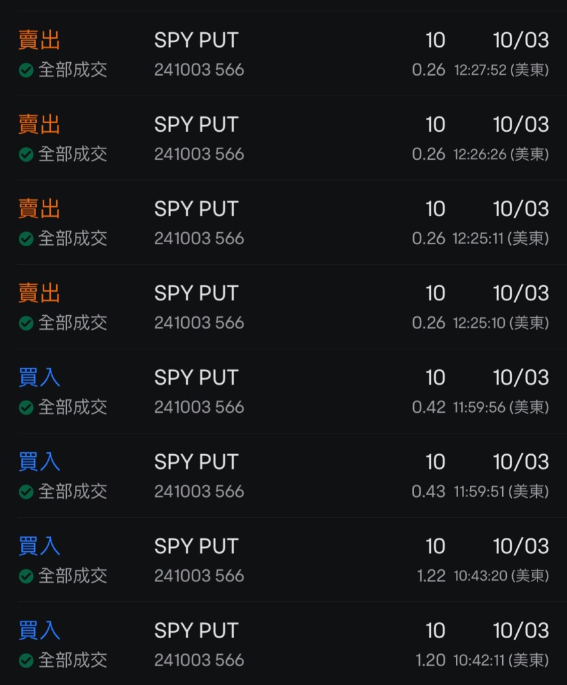567x685 pixels.
Task: Click green check icon on the 12:25:11 order
Action: point(26,239)
